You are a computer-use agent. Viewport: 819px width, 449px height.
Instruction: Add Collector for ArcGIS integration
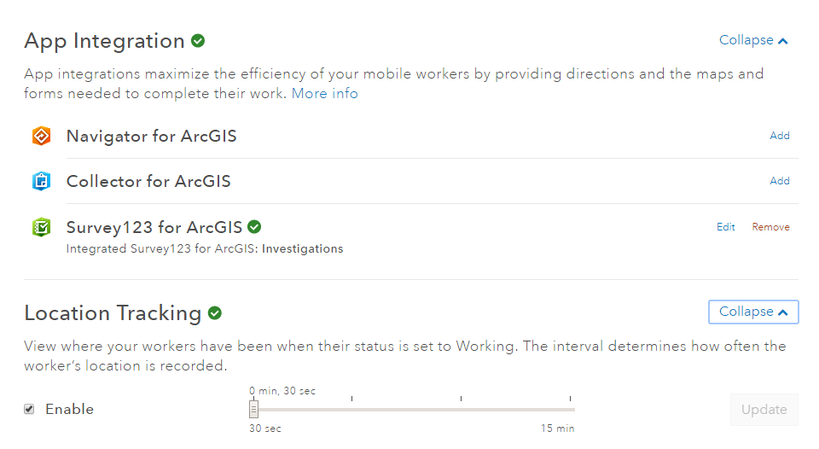(779, 181)
